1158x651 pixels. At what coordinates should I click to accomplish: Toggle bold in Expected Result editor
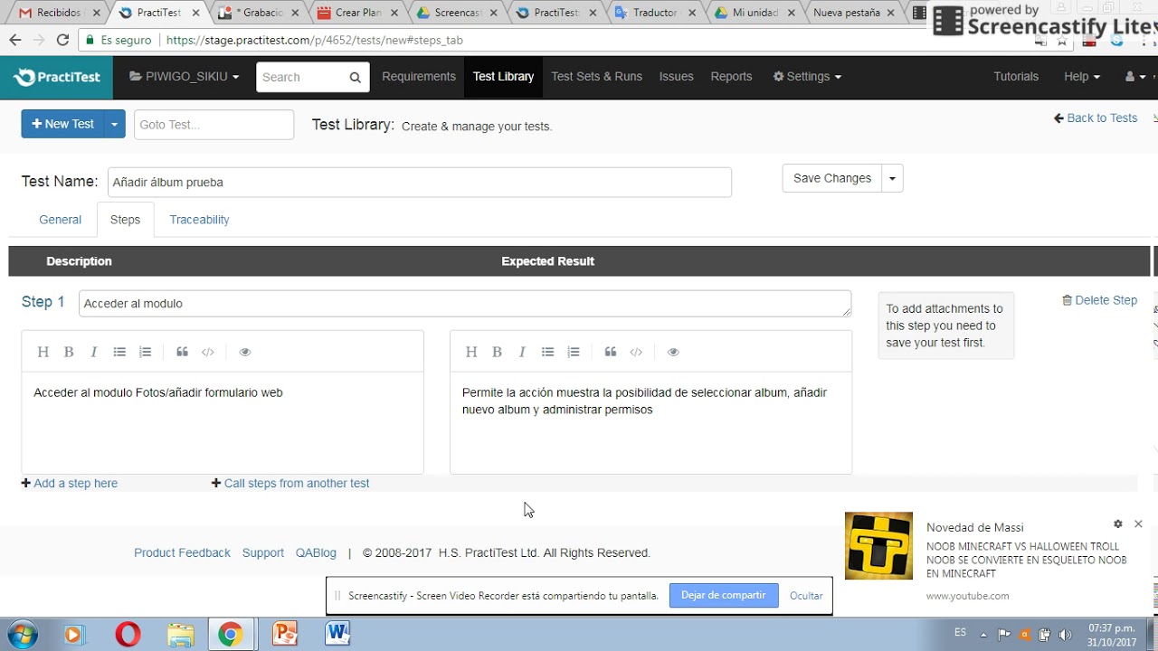point(497,352)
